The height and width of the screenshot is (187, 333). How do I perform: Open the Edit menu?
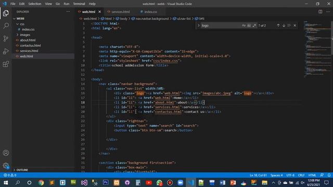coord(22,4)
